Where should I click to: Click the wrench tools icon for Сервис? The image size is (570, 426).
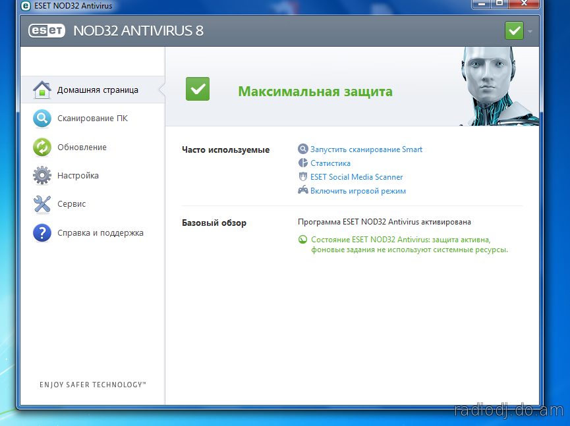pyautogui.click(x=42, y=204)
